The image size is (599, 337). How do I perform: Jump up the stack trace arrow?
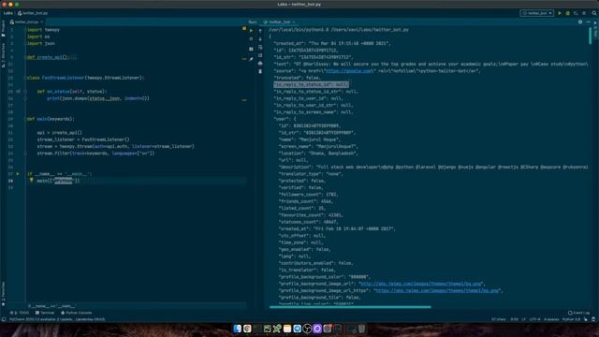tap(260, 31)
